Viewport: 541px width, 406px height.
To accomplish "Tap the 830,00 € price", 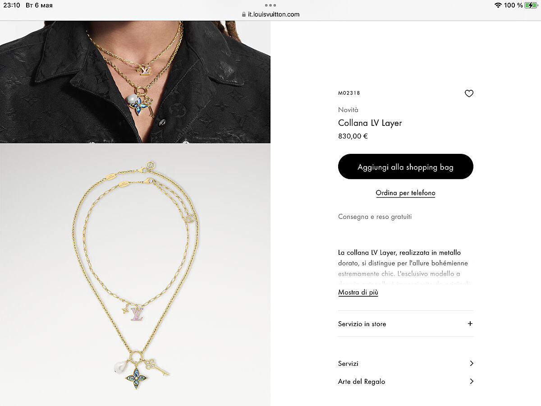I will coord(353,136).
